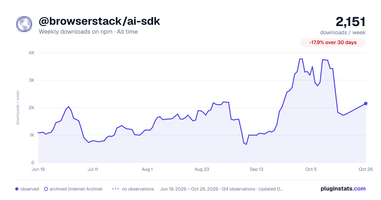Click the 'downloads / week' label under 2,151
This screenshot has width=381, height=200.
[x=343, y=32]
